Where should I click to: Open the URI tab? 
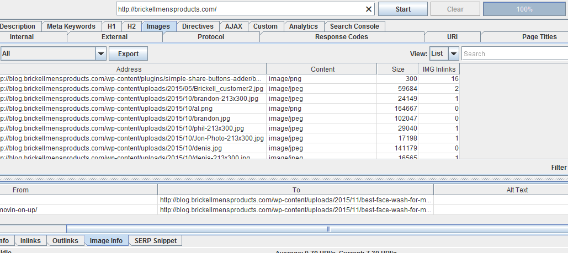[x=452, y=37]
